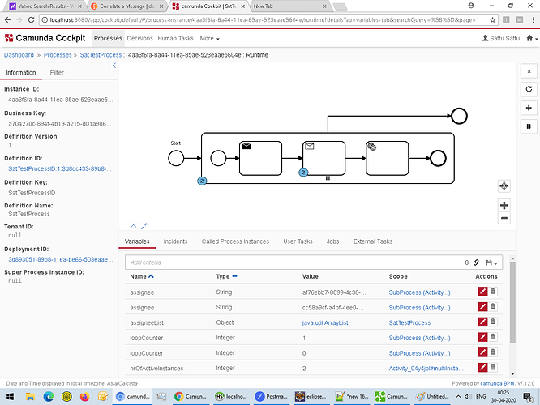This screenshot has height=405, width=540.
Task: Click the send task with filled envelope
Action: (x=261, y=158)
